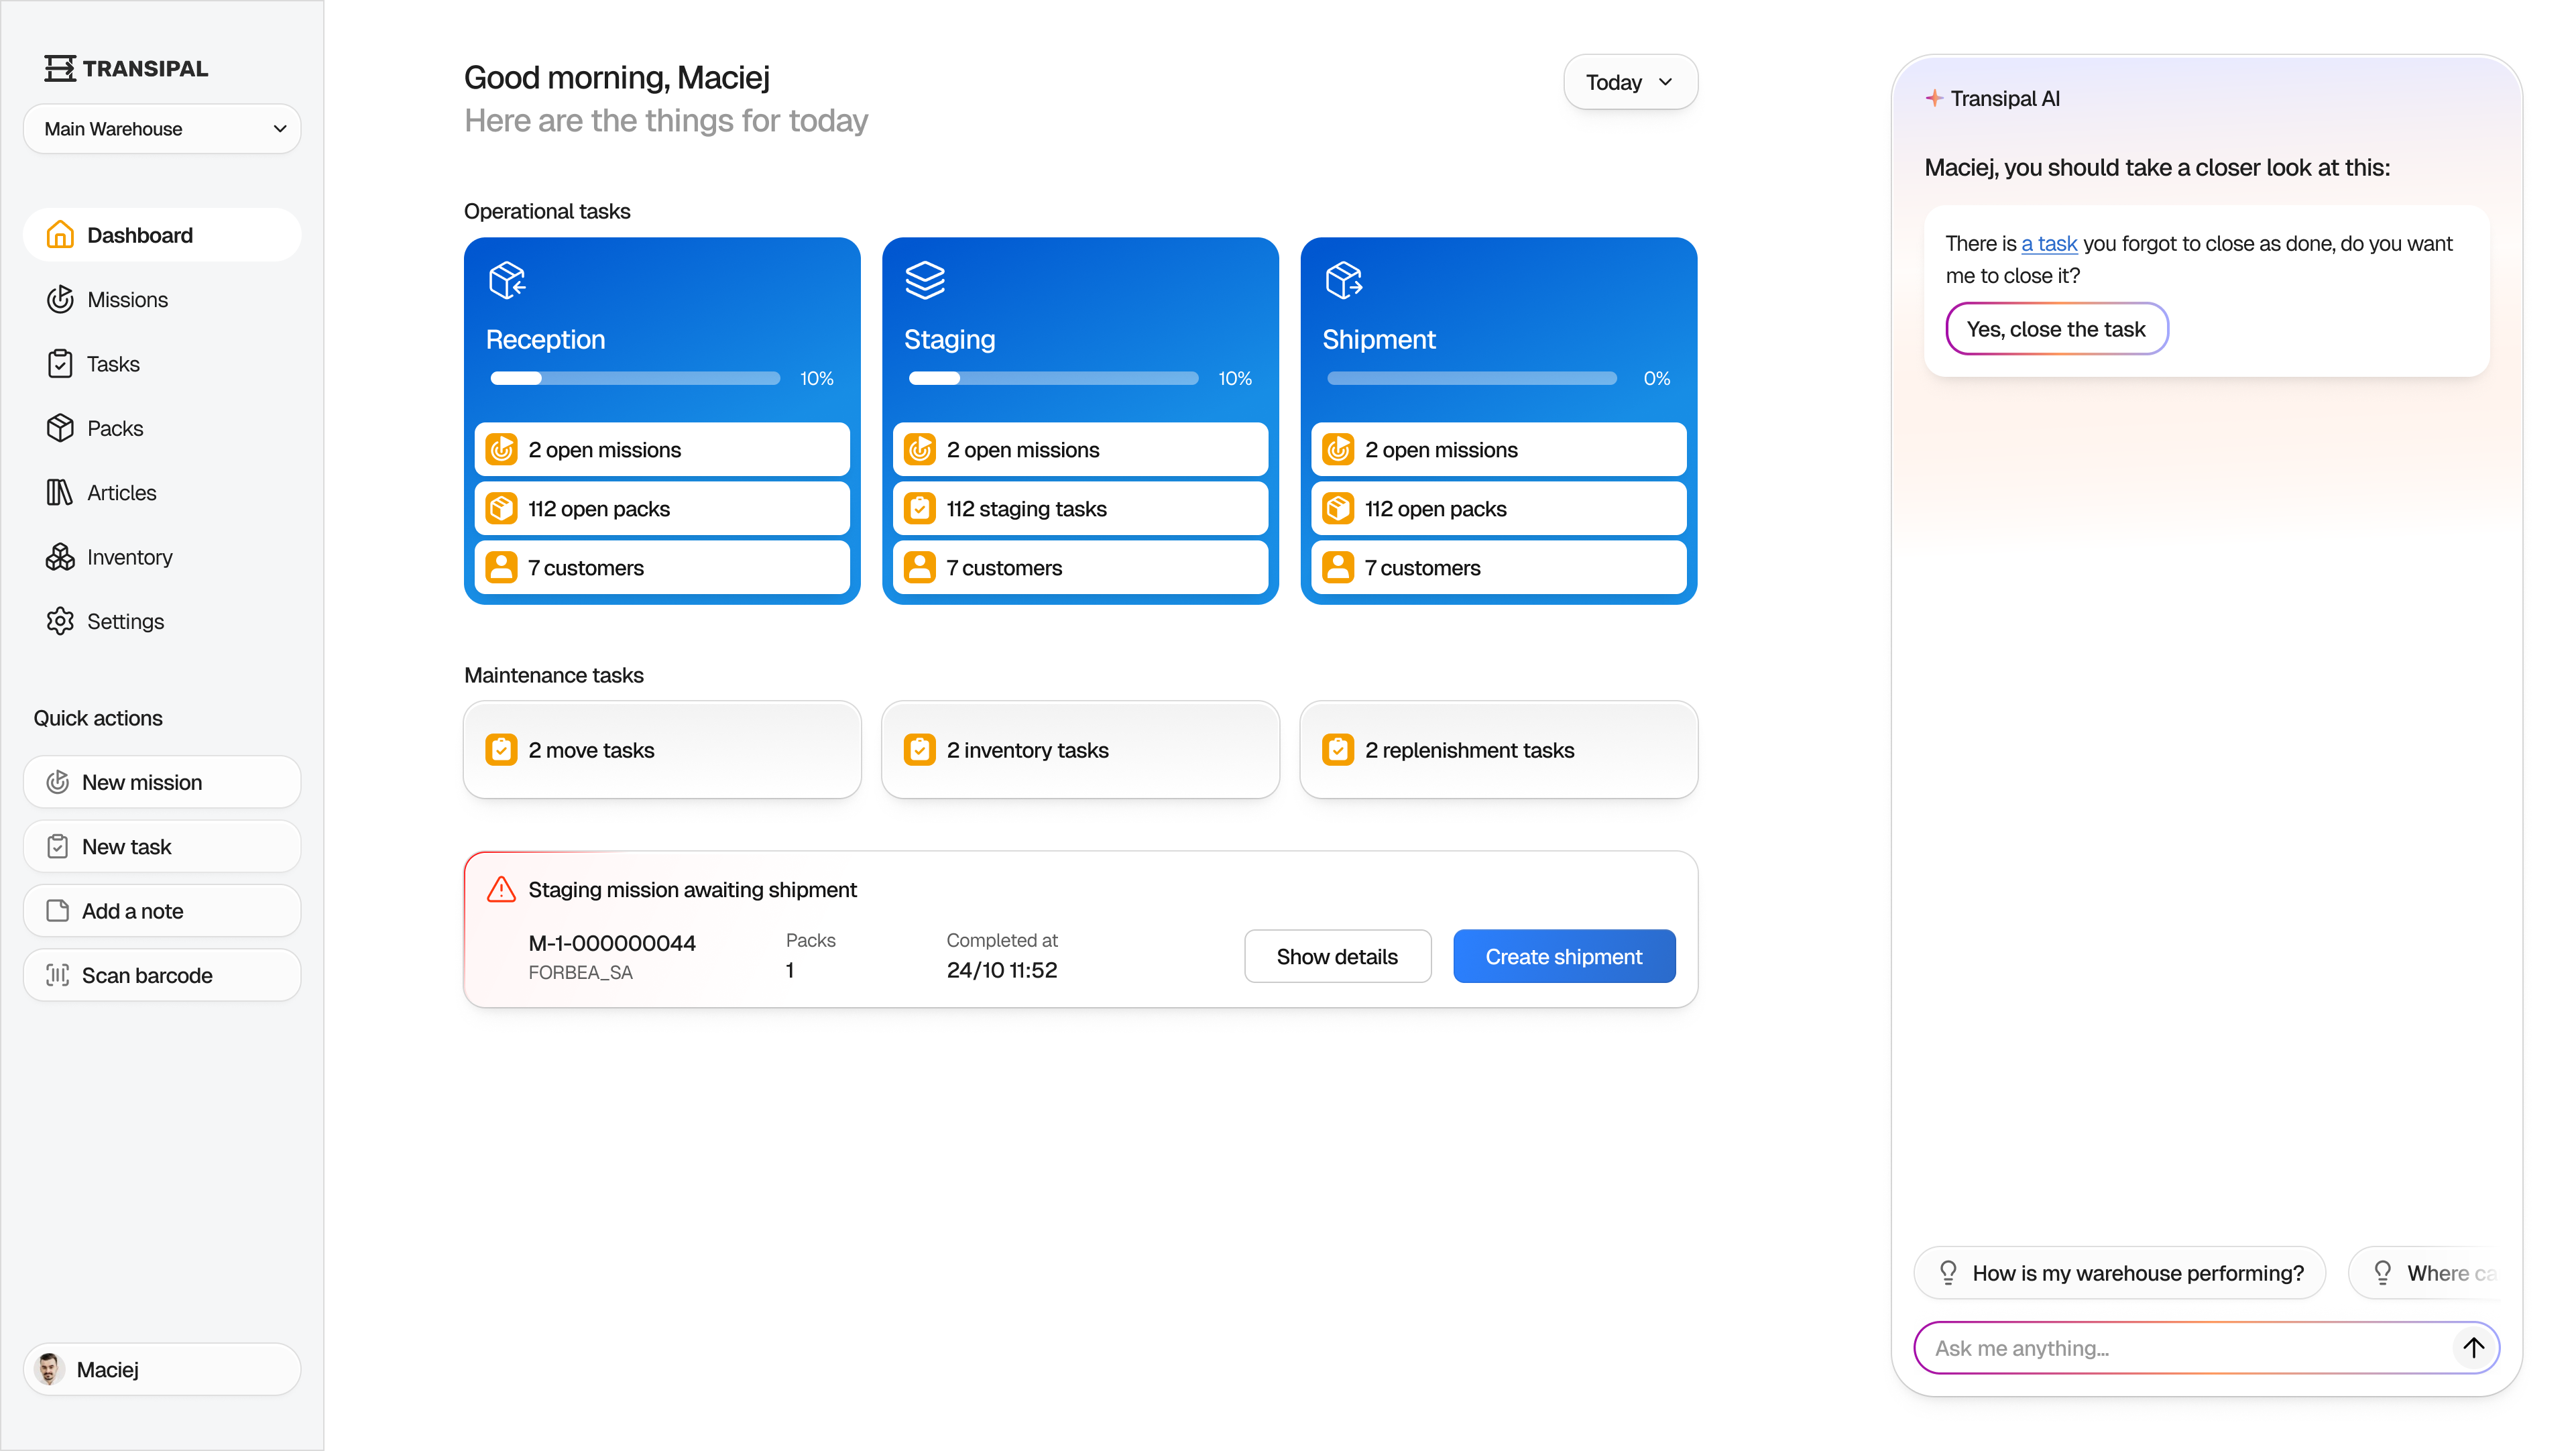The image size is (2576, 1451).
Task: Click the customer icon in Shipment card
Action: (x=1338, y=568)
